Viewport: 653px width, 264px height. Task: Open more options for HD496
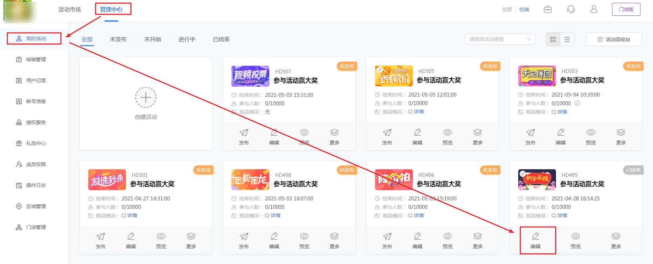478,241
